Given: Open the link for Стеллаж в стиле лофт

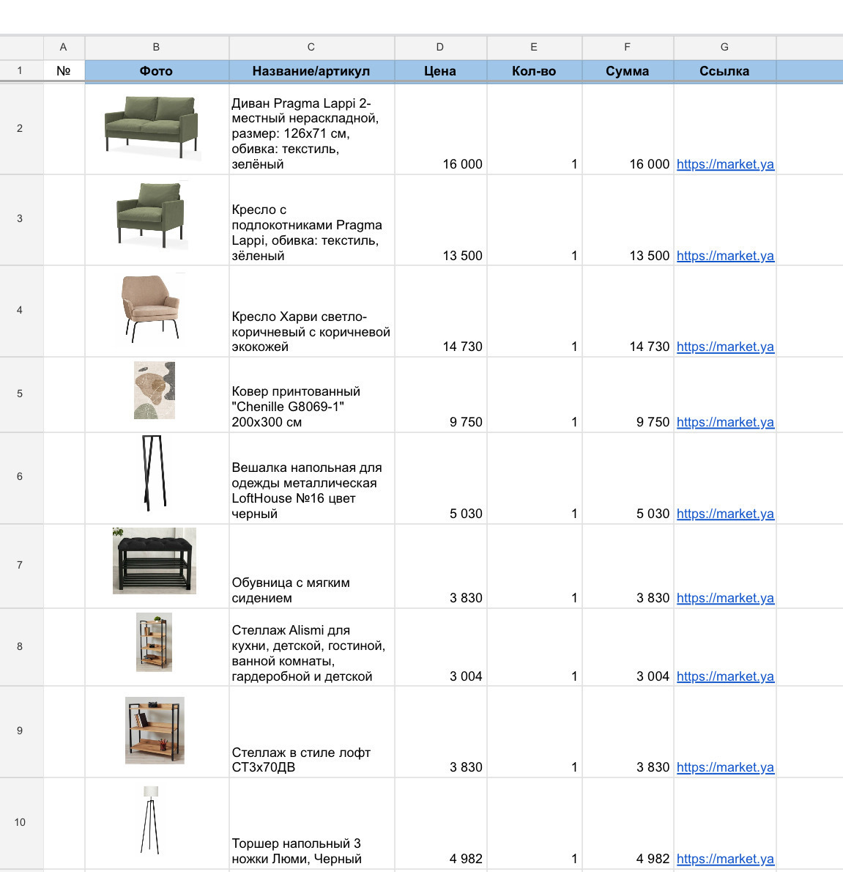Looking at the screenshot, I should (725, 767).
